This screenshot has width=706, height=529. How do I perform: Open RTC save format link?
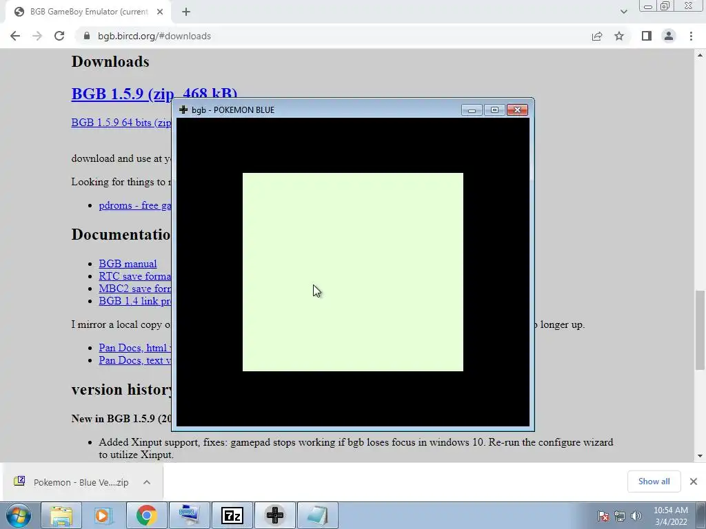tap(135, 276)
